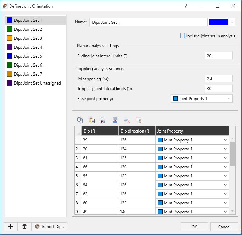The height and width of the screenshot is (235, 242).
Task: Click the copy icon above the table
Action: click(x=80, y=120)
